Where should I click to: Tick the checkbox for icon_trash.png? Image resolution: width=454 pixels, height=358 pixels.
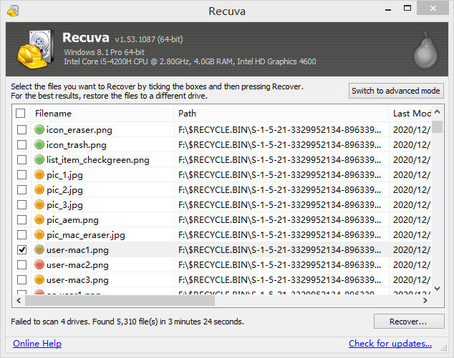click(x=21, y=145)
